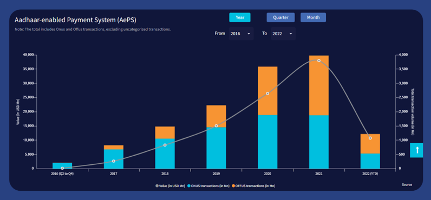Screen dimensions: 431x200
Task: Select the blue ONUS bar segment for 2022 (YTD)
Action: [370, 161]
